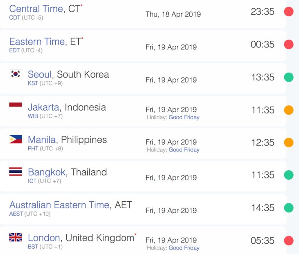Click the KST timezone abbreviation link

(33, 83)
